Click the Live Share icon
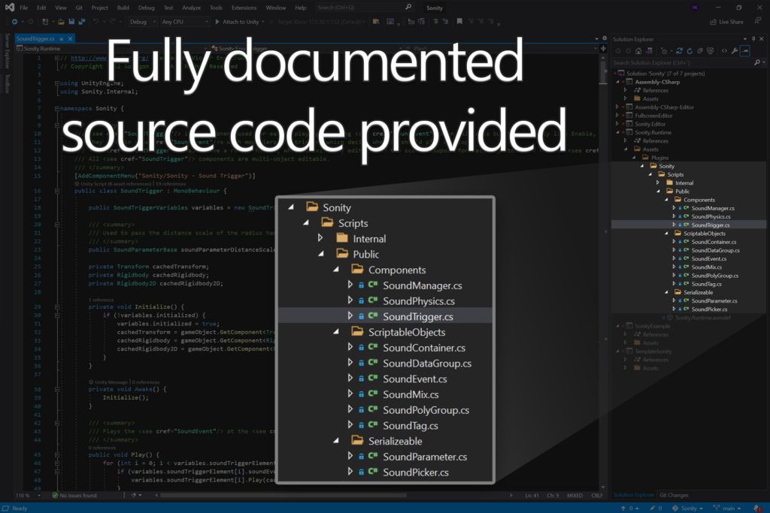770x513 pixels. point(713,22)
